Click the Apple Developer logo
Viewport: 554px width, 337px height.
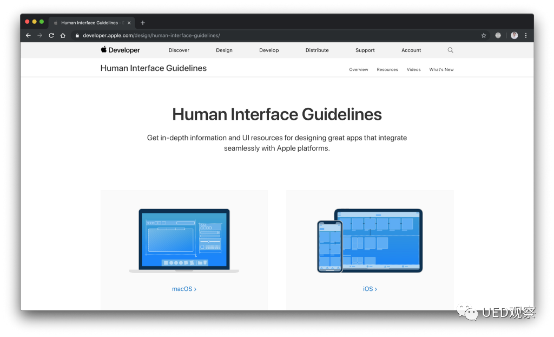(120, 50)
